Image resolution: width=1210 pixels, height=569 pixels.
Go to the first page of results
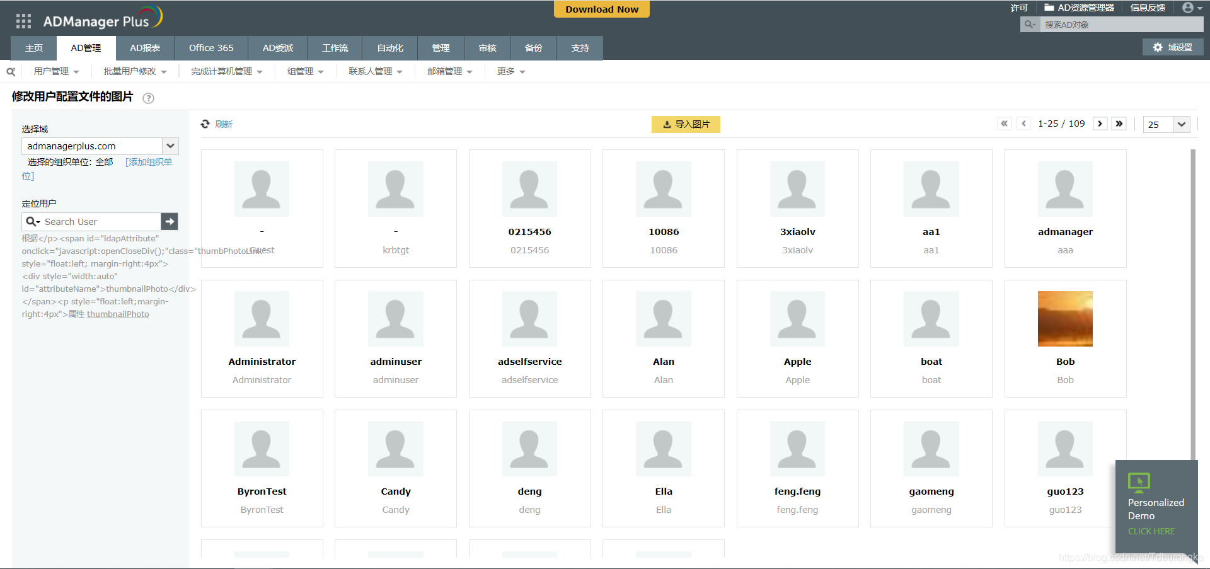click(1005, 124)
